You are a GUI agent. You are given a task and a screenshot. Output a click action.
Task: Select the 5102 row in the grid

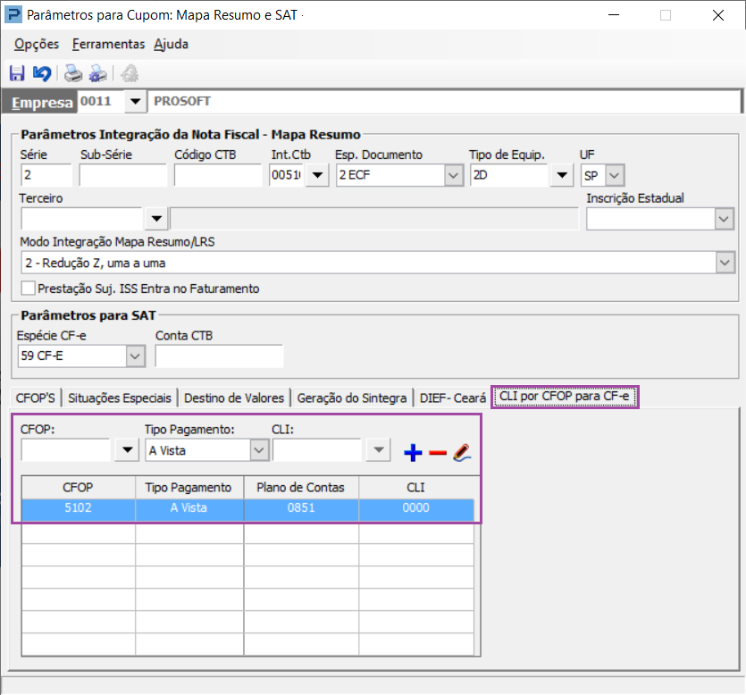247,507
